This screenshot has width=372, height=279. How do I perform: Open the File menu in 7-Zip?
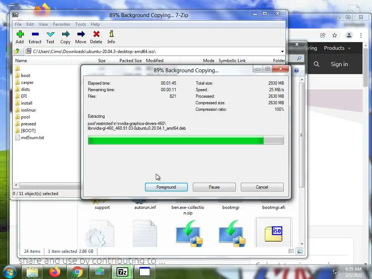18,24
